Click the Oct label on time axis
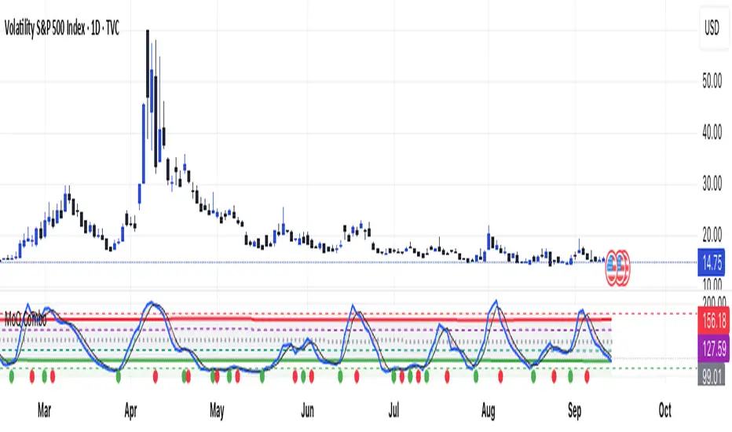Image resolution: width=732 pixels, height=432 pixels. tap(664, 411)
